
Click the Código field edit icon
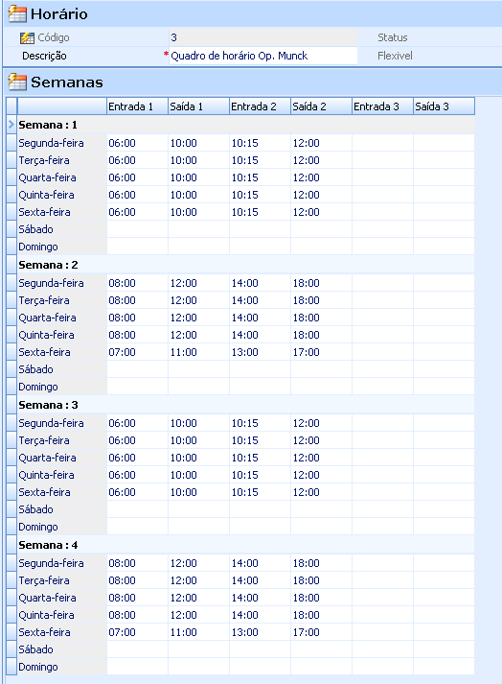[x=27, y=38]
